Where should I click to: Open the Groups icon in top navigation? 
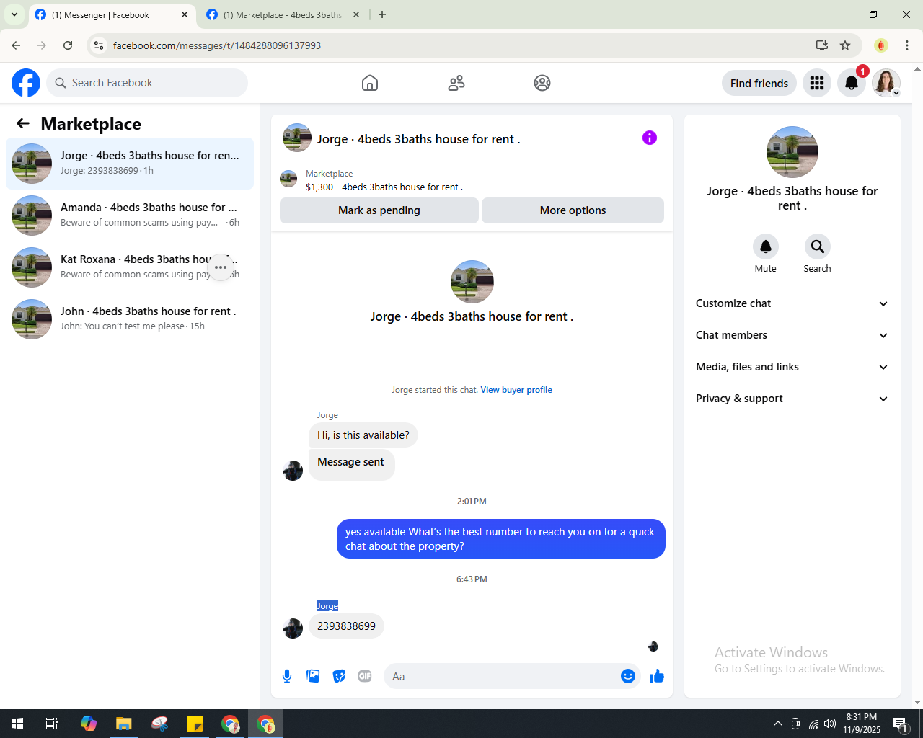pyautogui.click(x=542, y=83)
